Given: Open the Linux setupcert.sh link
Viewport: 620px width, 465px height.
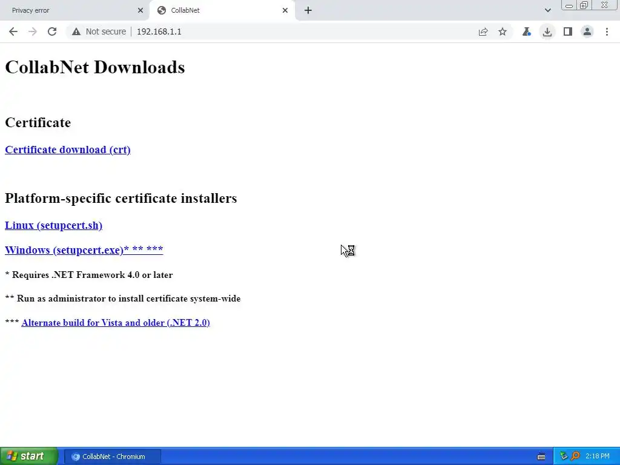Looking at the screenshot, I should click(x=53, y=225).
